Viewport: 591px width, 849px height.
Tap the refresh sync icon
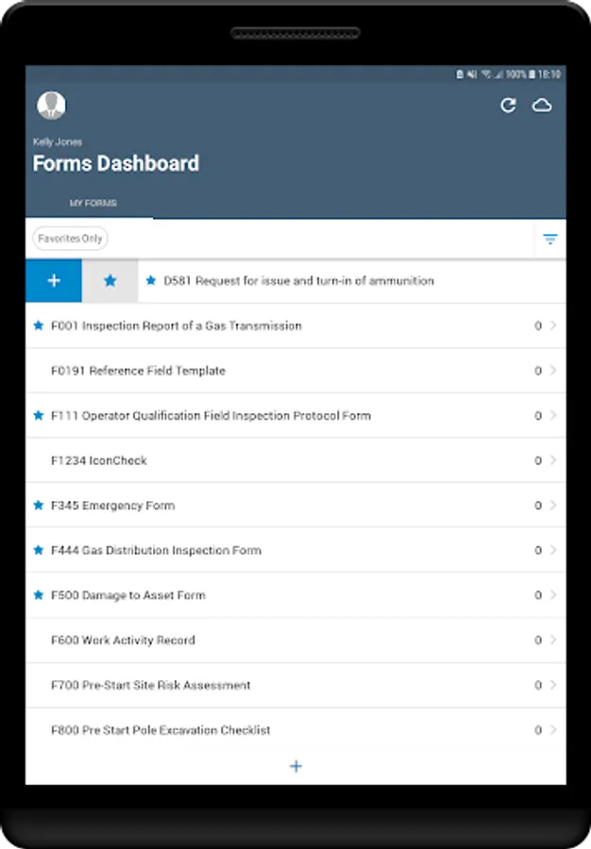click(x=508, y=106)
